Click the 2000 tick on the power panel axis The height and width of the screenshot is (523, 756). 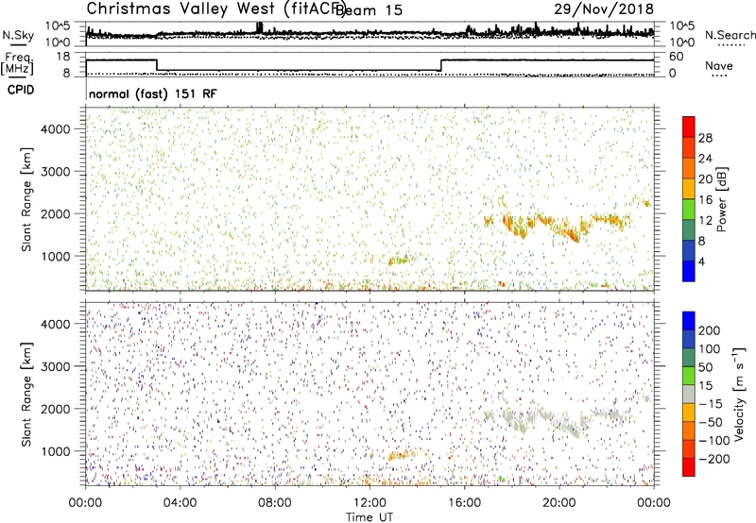tap(56, 213)
